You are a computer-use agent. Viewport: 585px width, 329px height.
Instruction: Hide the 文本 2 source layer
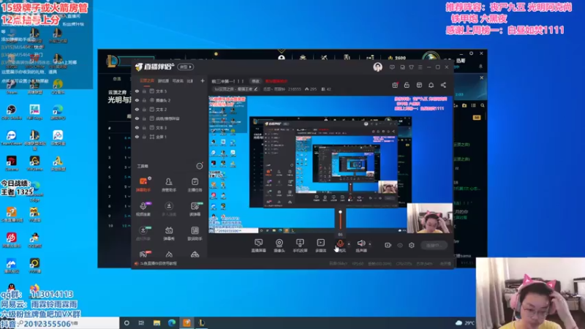137,110
